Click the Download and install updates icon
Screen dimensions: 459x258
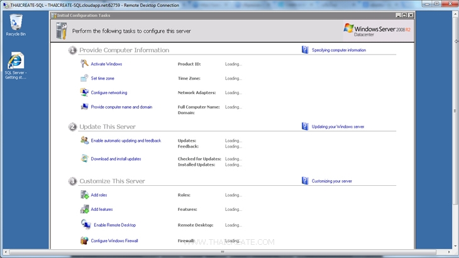pos(84,159)
